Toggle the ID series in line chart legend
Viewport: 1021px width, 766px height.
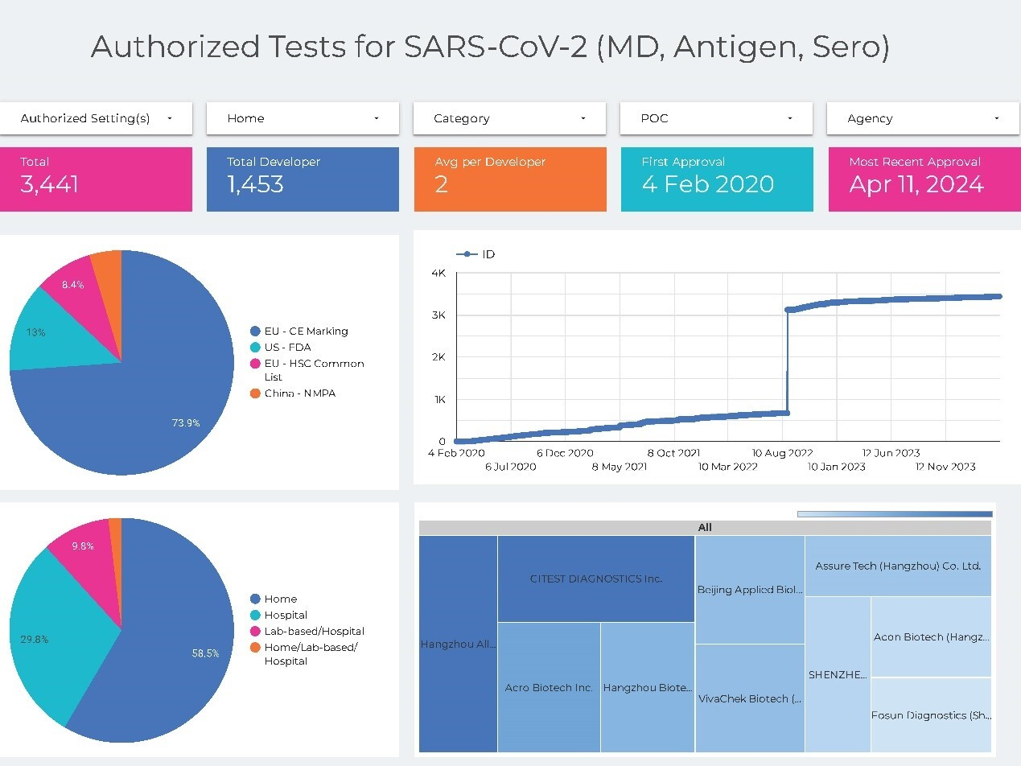475,254
